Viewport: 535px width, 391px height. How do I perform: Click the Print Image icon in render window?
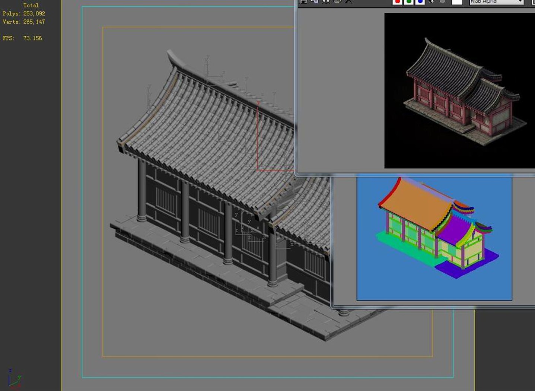(x=337, y=1)
